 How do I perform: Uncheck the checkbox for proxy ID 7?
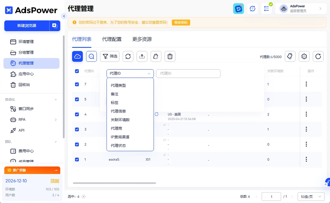tap(77, 84)
